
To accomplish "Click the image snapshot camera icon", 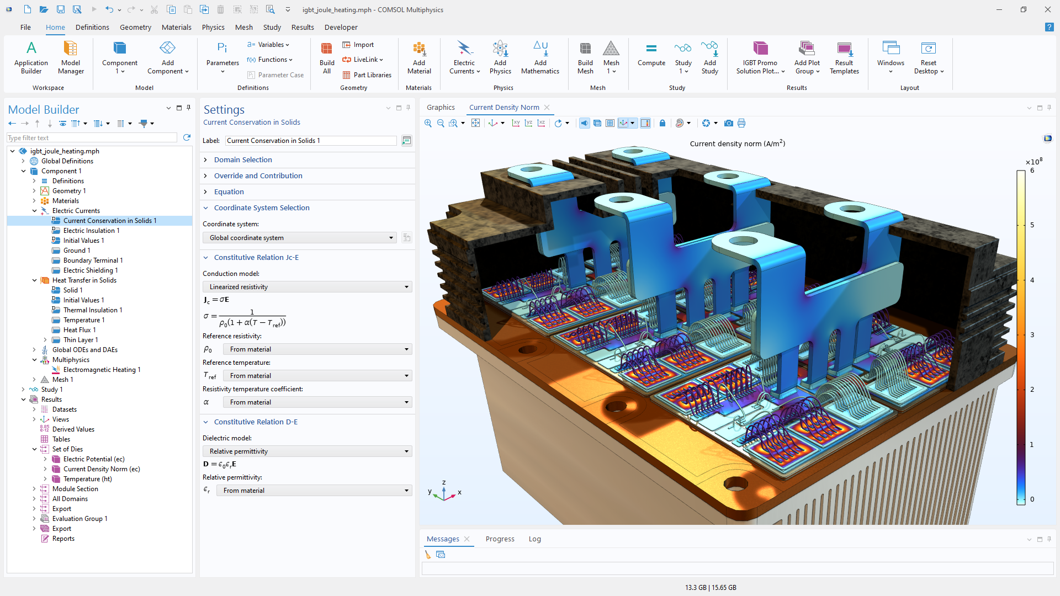I will [x=729, y=123].
